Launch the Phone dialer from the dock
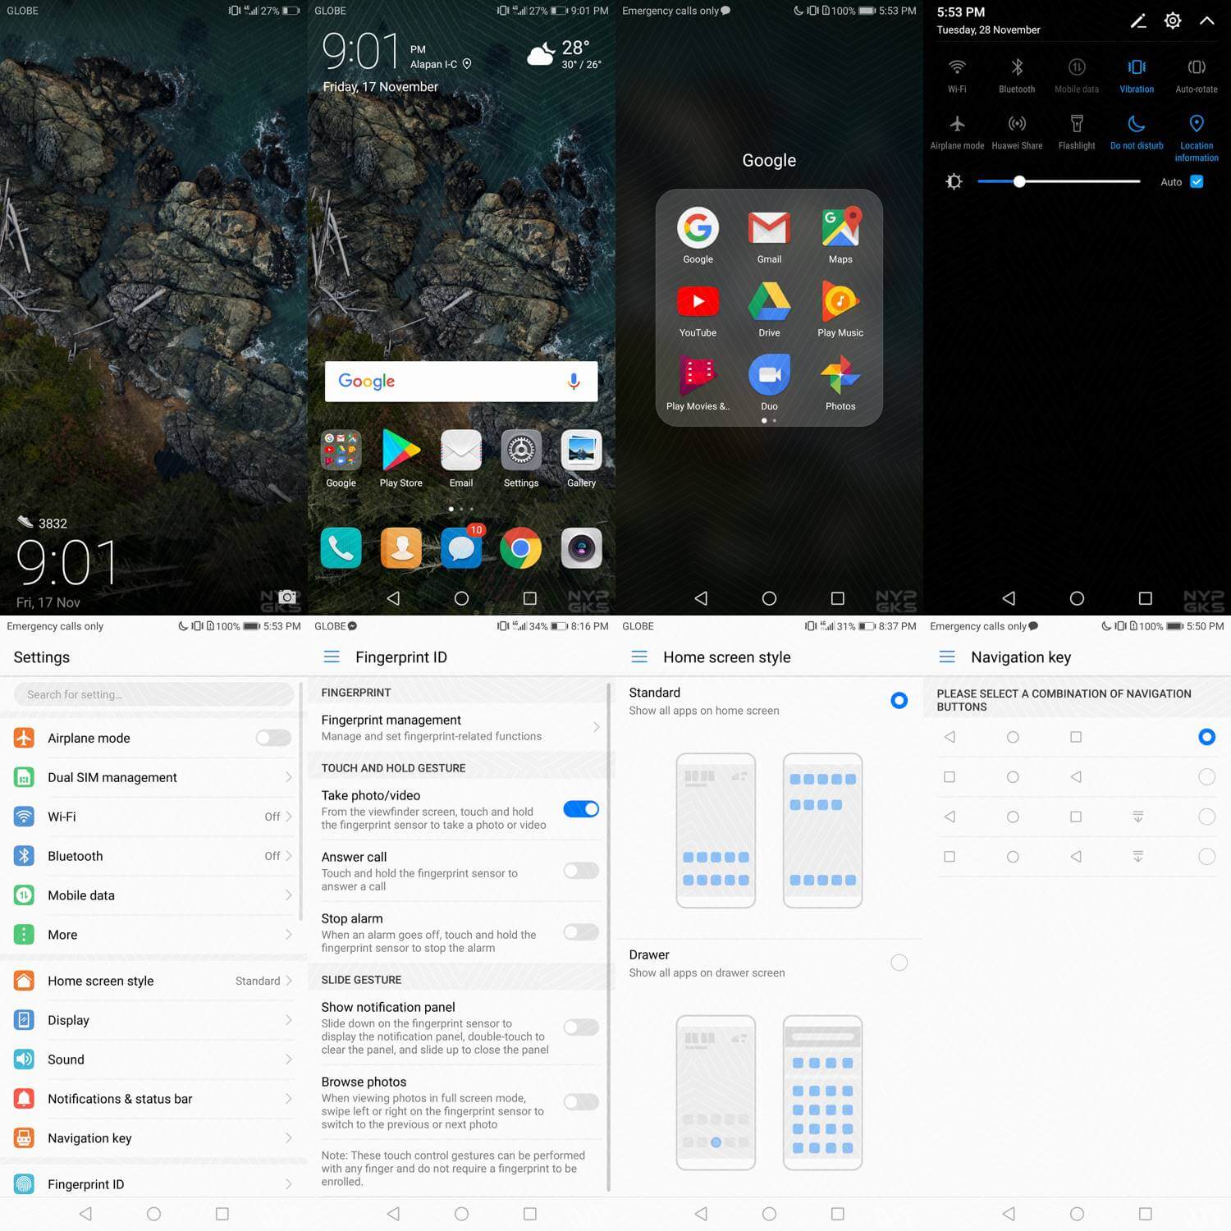The image size is (1231, 1231). click(341, 548)
